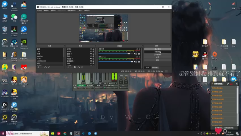The width and height of the screenshot is (241, 136).
Task: Toggle lock for 图像 9 source
Action: [93, 56]
